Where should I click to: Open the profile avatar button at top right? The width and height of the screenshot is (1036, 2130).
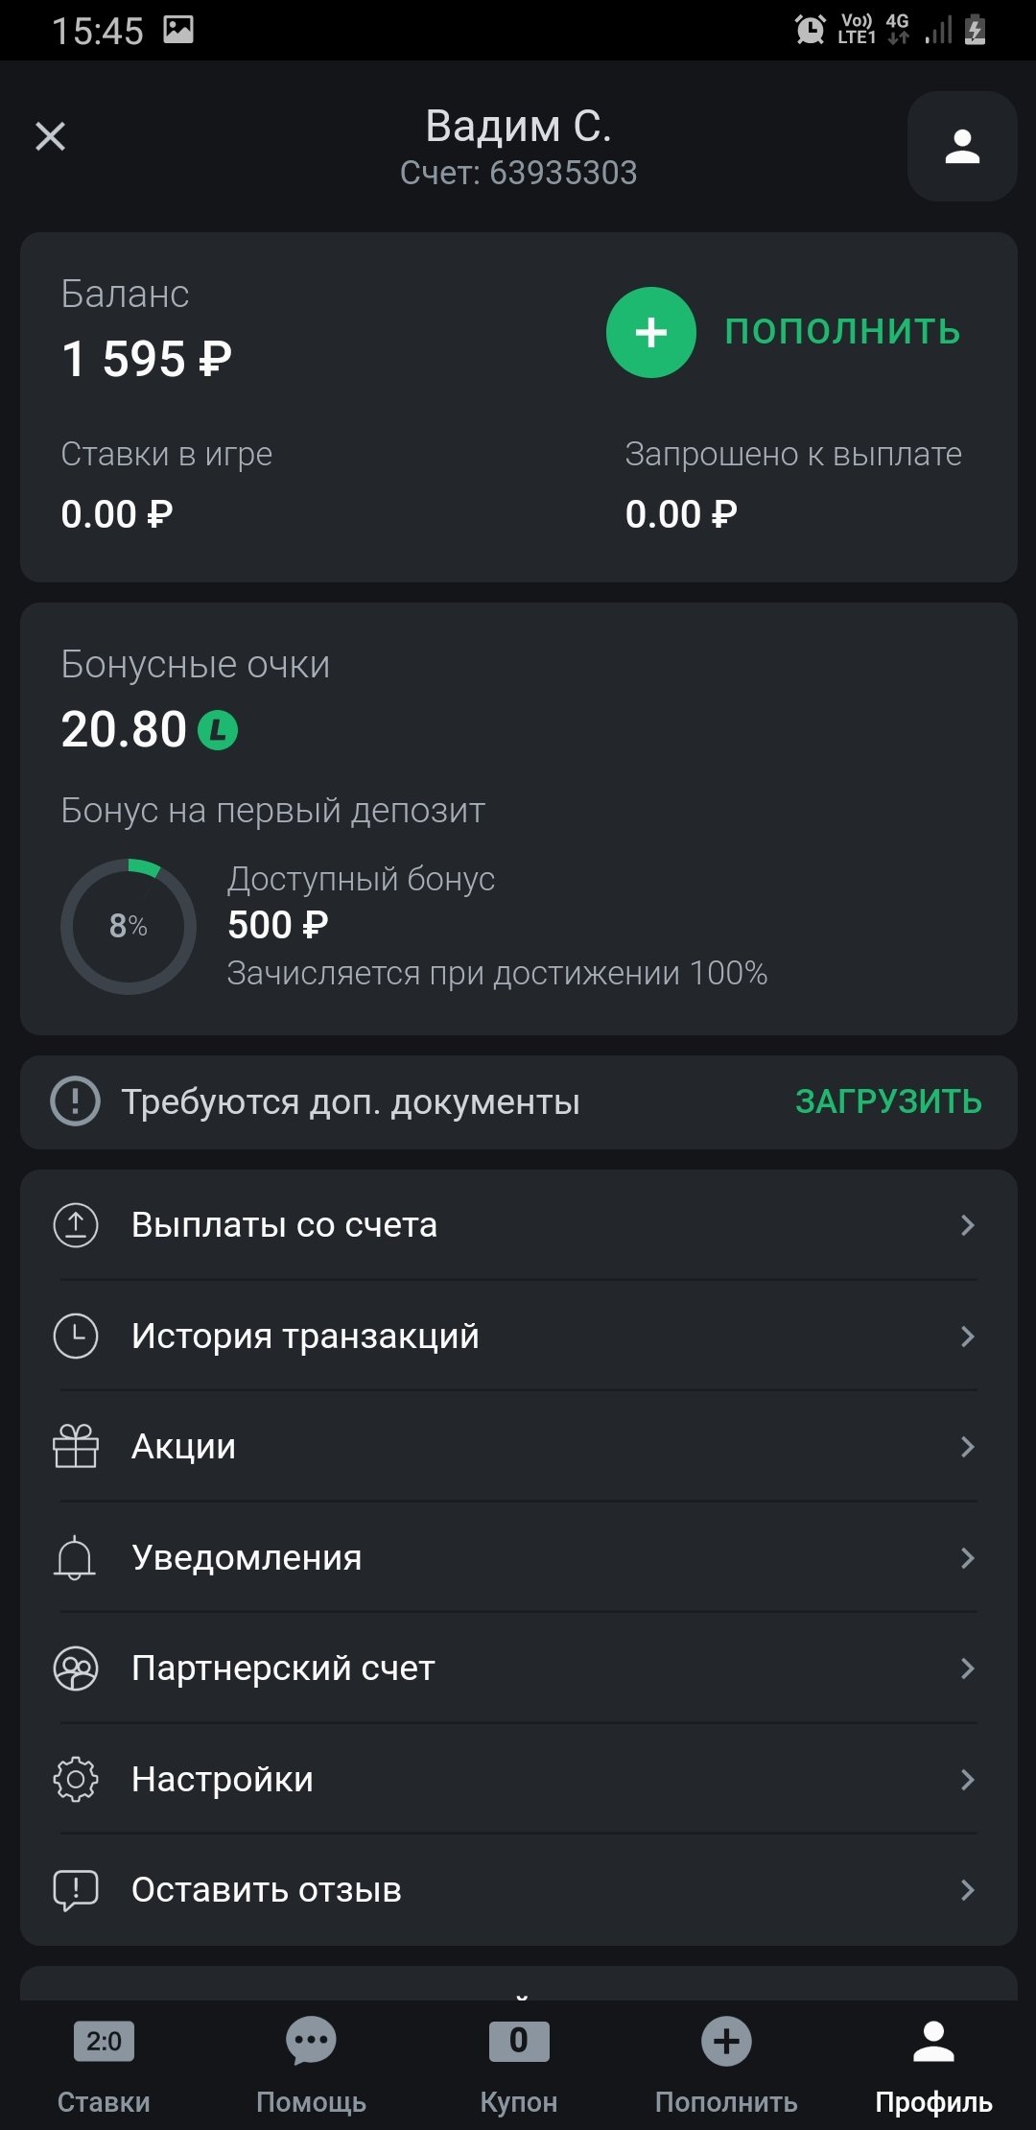[x=961, y=147]
